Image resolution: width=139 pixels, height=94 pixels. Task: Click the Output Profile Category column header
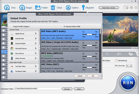coord(21,26)
